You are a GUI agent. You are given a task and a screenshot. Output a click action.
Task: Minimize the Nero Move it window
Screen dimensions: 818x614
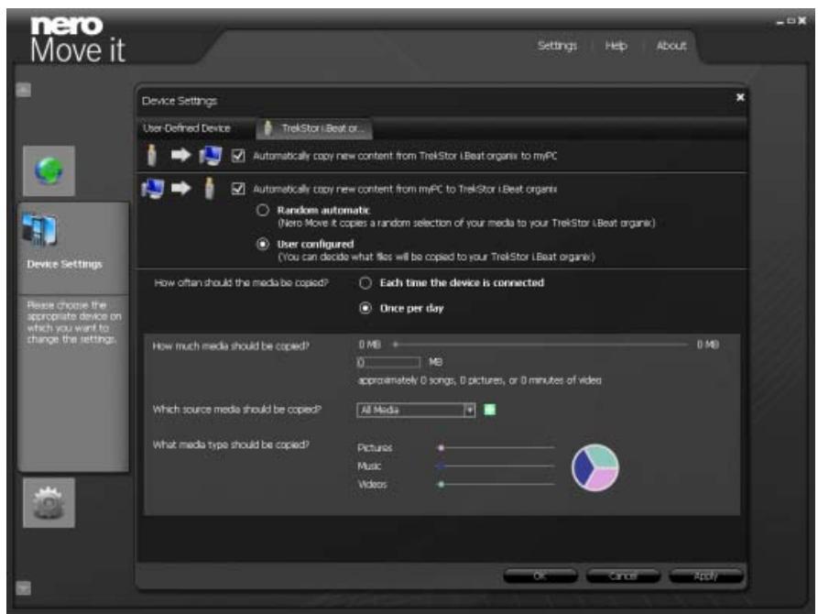pyautogui.click(x=780, y=21)
